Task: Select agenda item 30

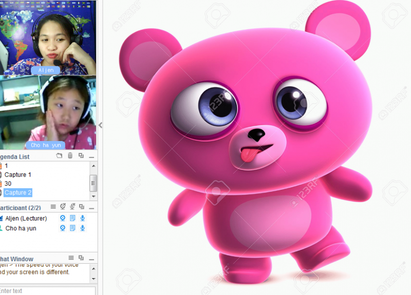Action: tap(8, 184)
